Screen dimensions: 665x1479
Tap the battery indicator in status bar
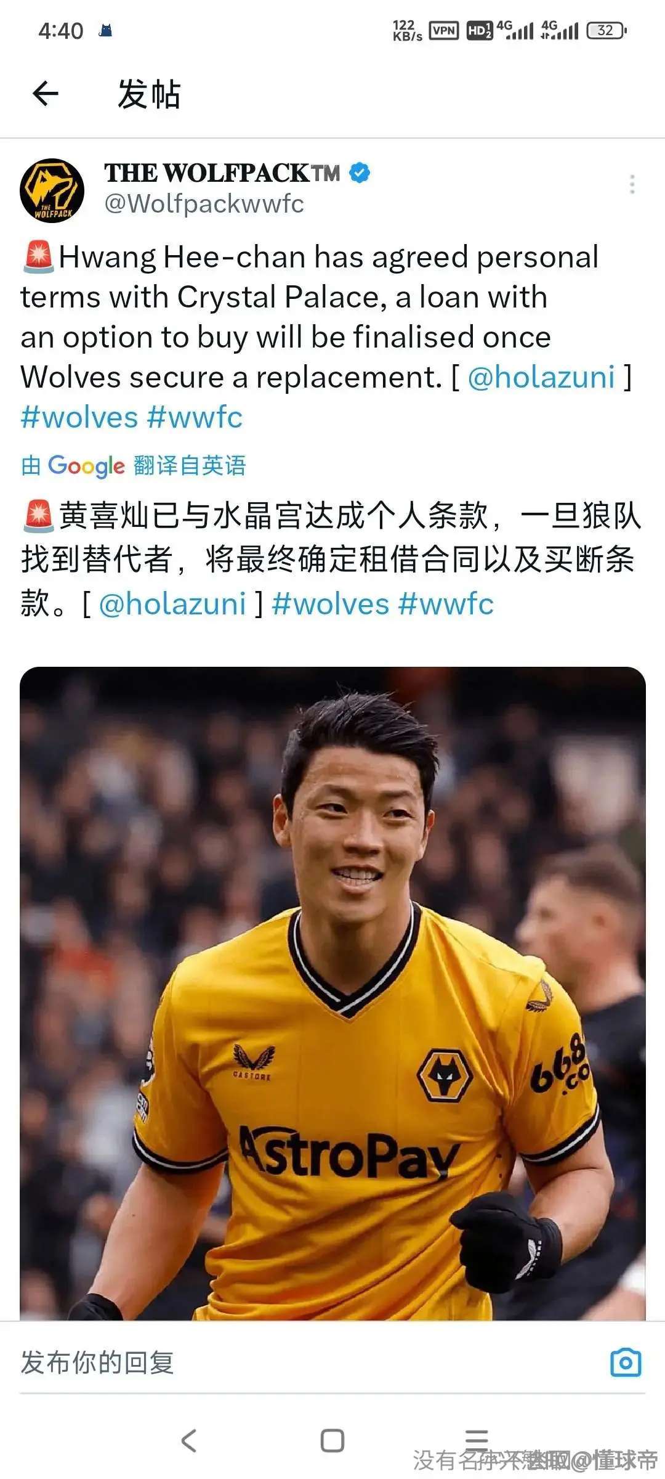607,30
